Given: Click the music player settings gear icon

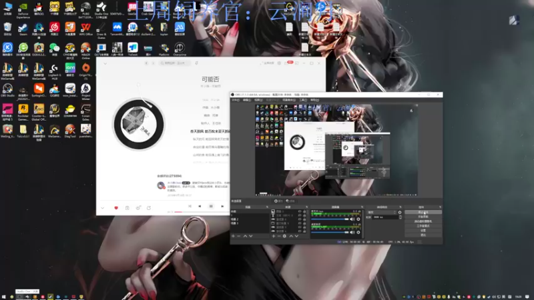Looking at the screenshot, I should [x=279, y=63].
